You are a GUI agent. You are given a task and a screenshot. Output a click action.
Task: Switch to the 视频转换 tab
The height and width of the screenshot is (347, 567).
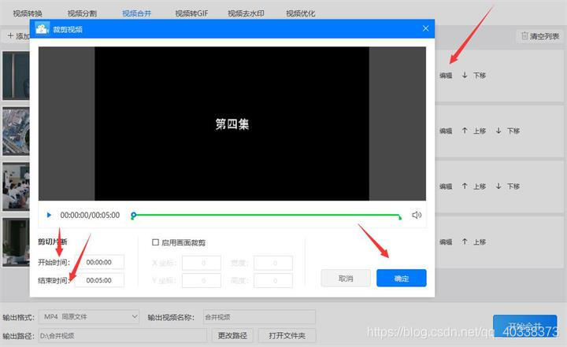click(x=28, y=13)
